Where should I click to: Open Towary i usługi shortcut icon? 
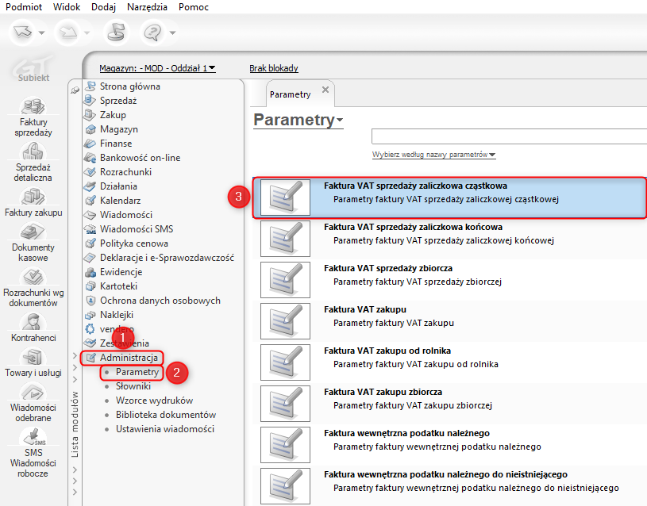pyautogui.click(x=33, y=356)
